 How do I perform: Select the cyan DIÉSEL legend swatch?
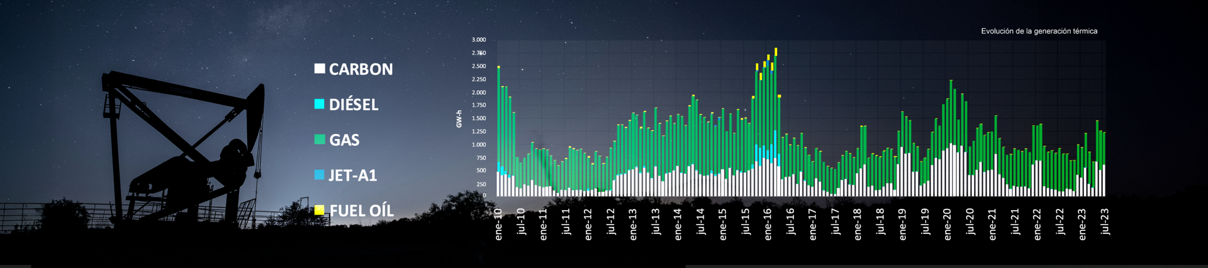click(320, 104)
